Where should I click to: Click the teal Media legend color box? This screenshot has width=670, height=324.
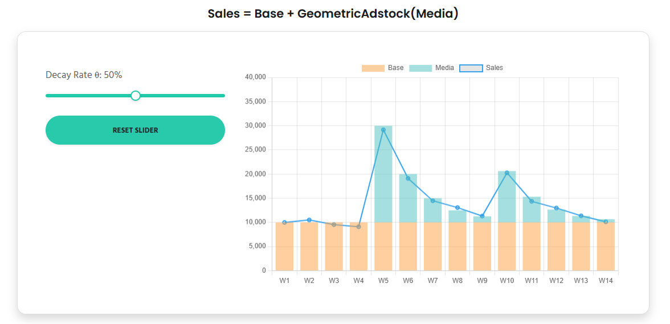420,68
